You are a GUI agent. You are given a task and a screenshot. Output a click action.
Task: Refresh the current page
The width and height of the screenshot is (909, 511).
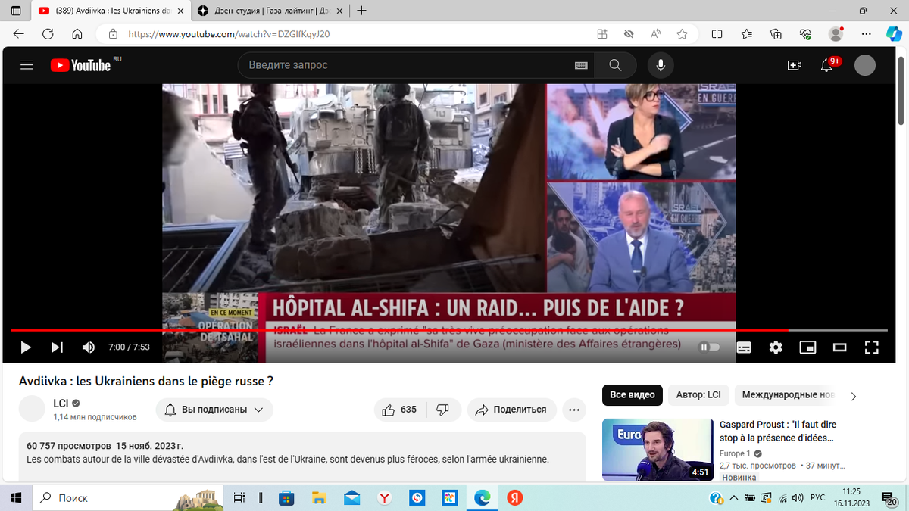[x=48, y=34]
